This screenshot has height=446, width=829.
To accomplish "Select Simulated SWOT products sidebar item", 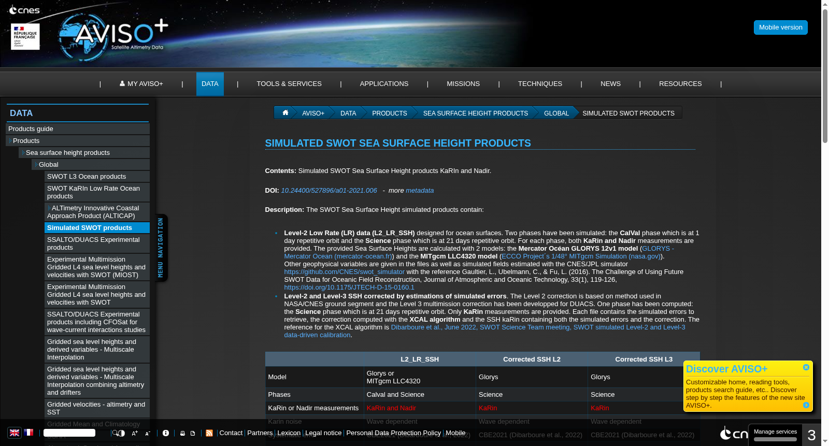I will (97, 228).
